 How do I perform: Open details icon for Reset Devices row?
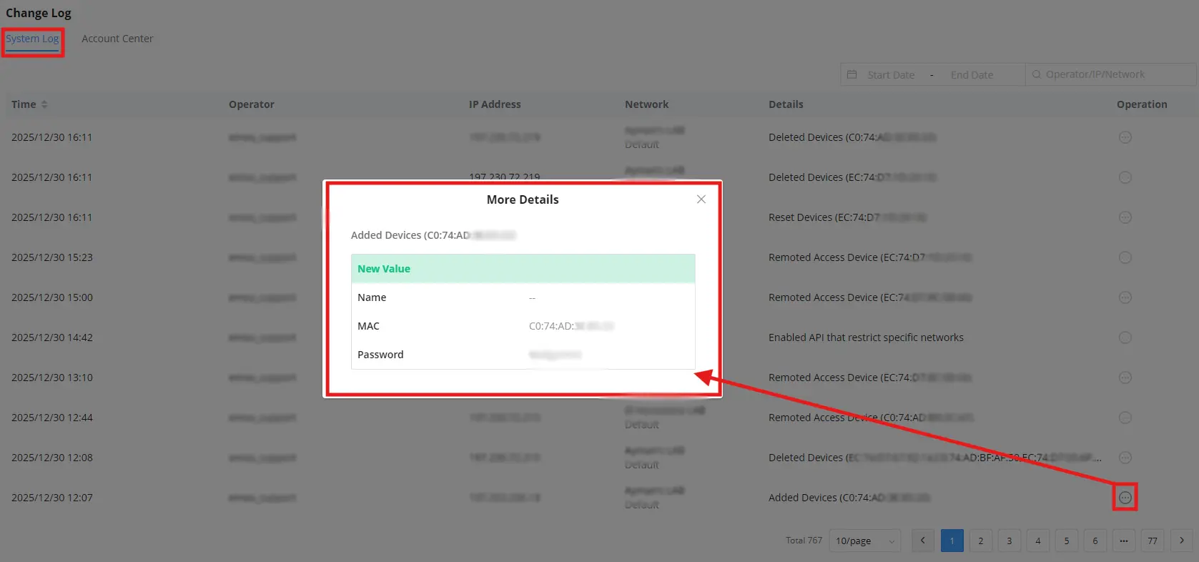1125,217
